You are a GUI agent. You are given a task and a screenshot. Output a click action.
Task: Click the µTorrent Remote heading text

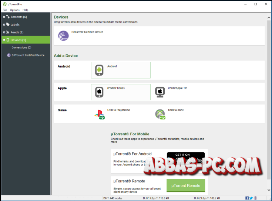pos(129,181)
